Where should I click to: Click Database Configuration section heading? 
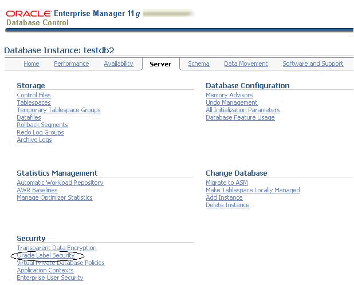point(247,86)
